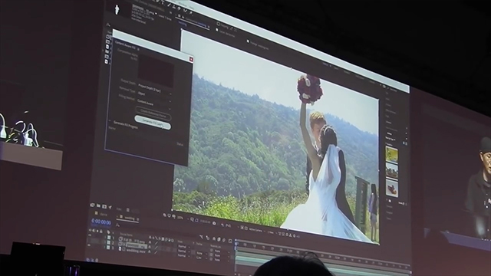Open blend mode dropdown for layer 1
491x276 pixels.
[x=183, y=247]
